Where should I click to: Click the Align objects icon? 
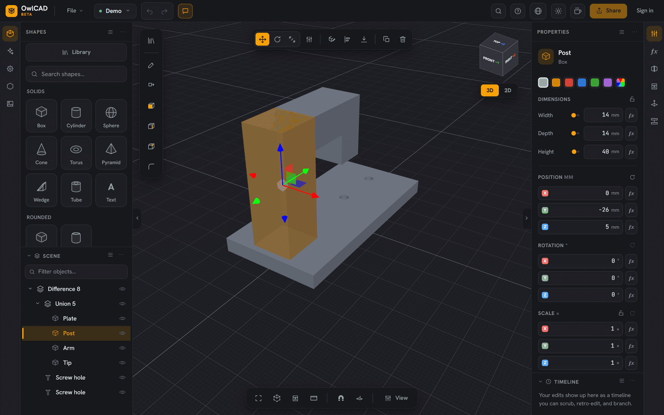[347, 39]
